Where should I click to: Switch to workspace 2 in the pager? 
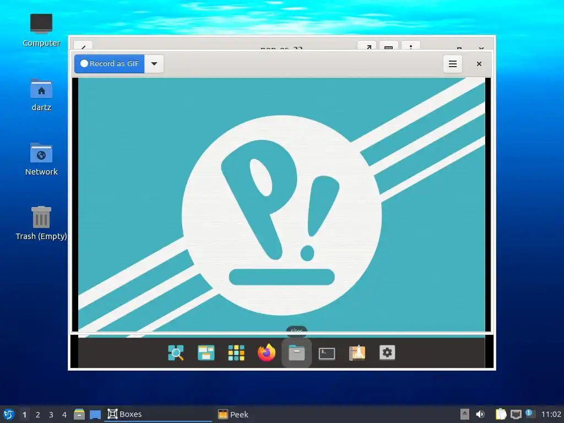point(38,415)
